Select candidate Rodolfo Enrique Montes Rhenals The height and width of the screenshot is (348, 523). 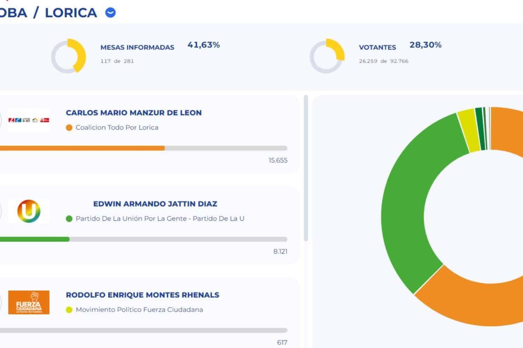click(143, 295)
